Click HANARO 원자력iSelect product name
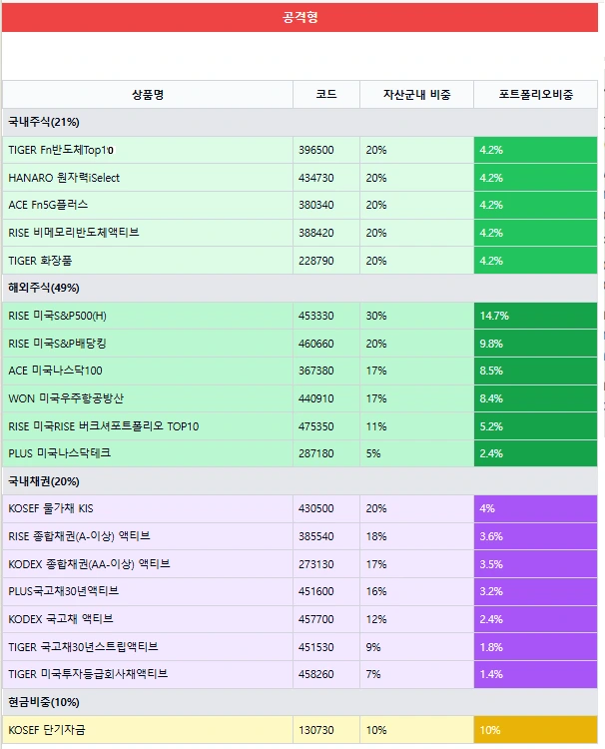 pyautogui.click(x=64, y=178)
